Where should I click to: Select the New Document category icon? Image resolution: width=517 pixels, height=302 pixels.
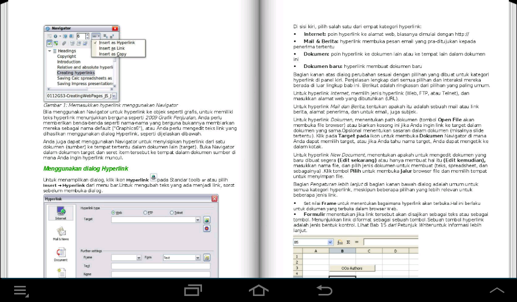tap(62, 273)
